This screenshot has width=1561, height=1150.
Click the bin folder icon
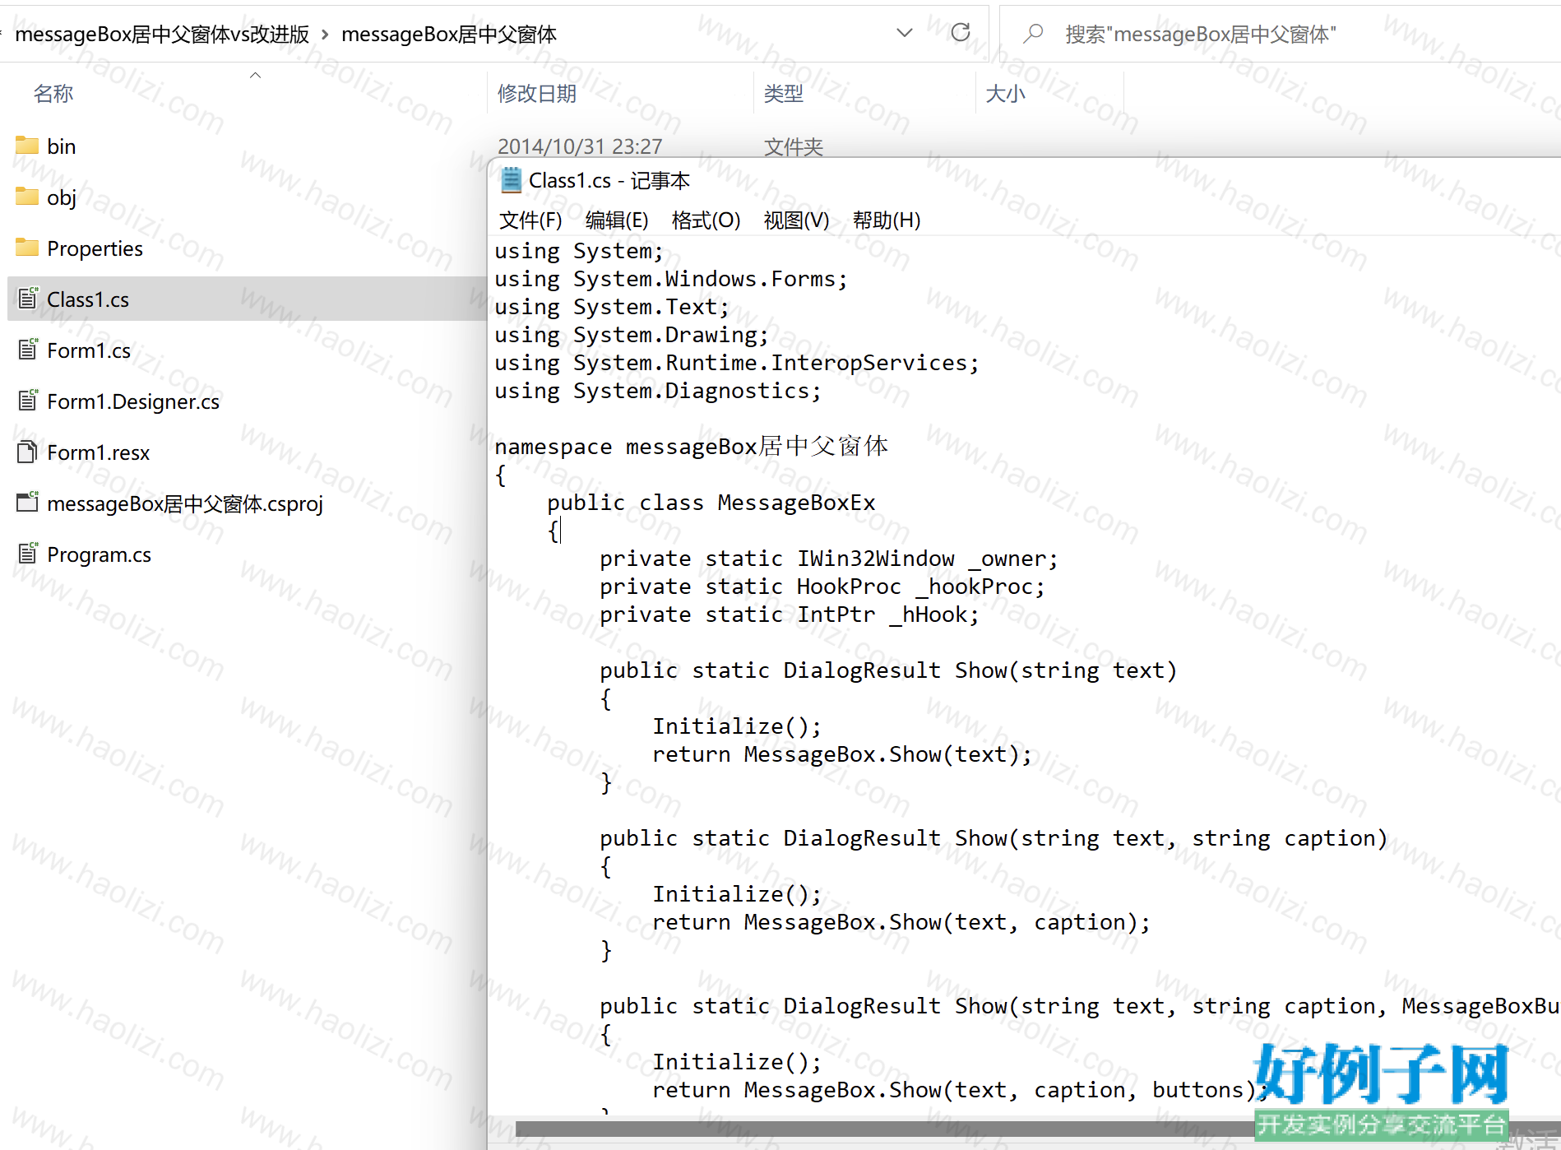coord(27,146)
